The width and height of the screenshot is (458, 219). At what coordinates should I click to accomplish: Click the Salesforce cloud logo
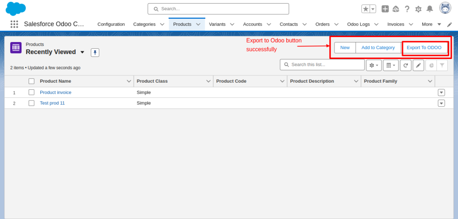click(x=16, y=8)
